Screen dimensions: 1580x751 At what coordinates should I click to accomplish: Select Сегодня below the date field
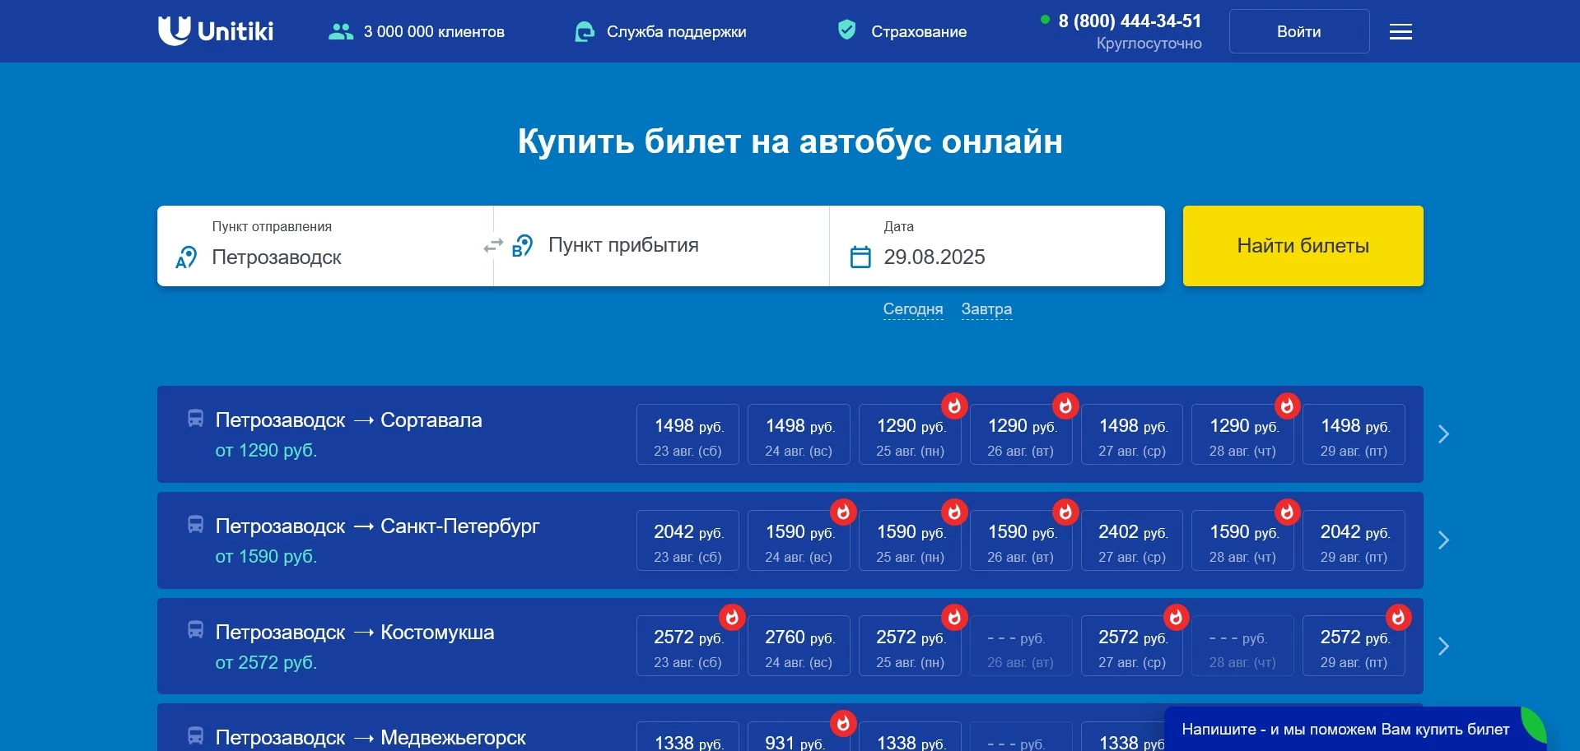[x=913, y=309]
